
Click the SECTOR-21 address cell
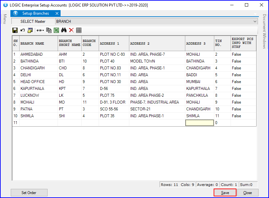157,109
